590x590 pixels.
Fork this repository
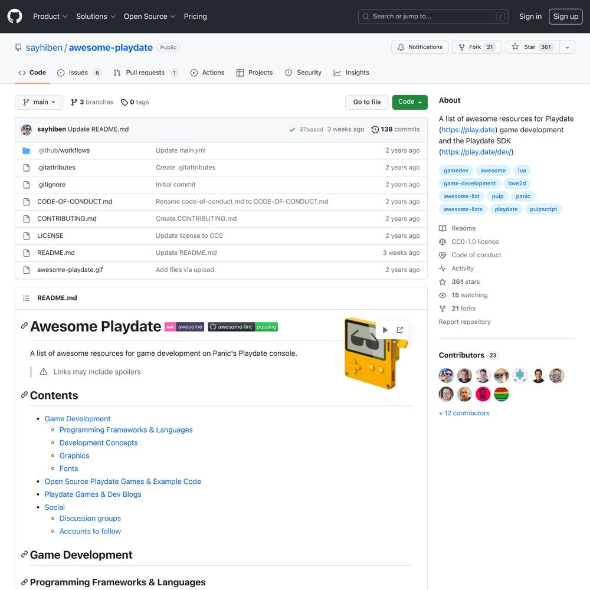point(477,47)
